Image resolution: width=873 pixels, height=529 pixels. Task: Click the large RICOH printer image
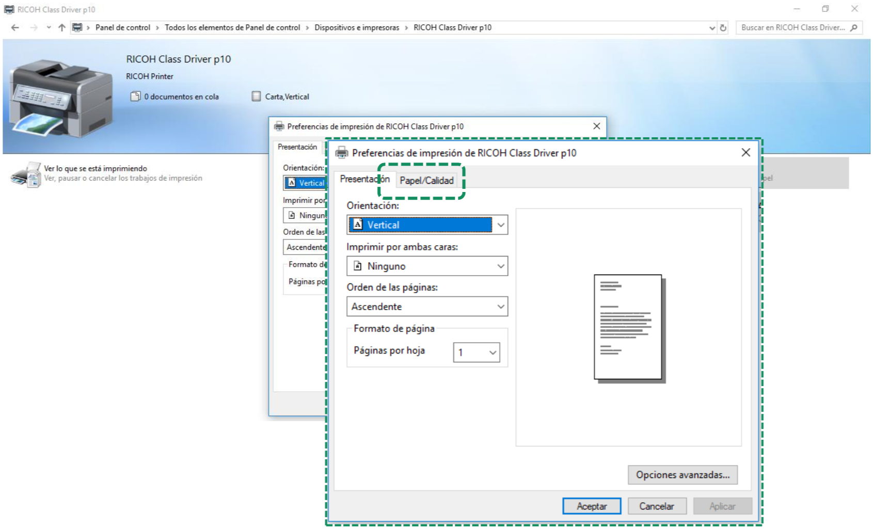61,98
